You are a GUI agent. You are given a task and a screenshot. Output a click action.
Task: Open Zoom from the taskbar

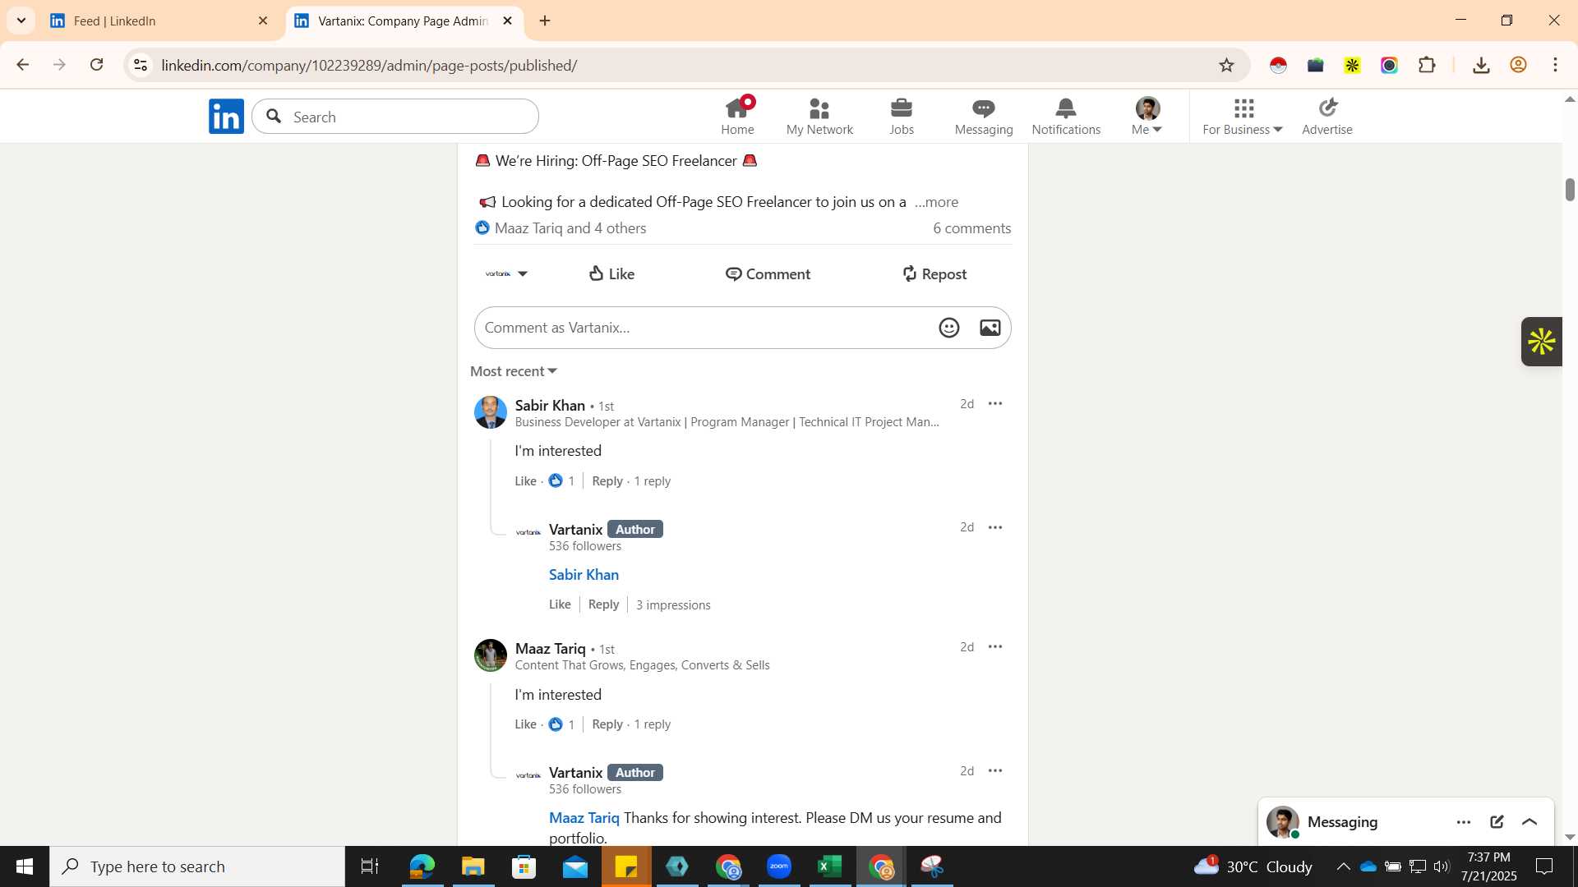coord(779,866)
